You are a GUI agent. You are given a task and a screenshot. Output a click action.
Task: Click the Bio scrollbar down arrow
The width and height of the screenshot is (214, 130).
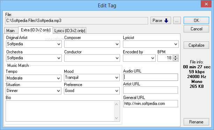click(116, 118)
